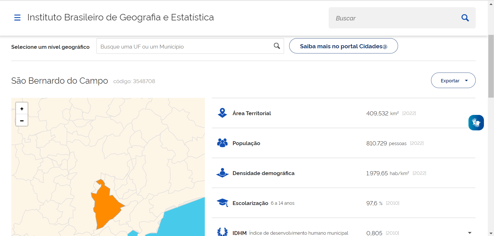Click the Escolarização graduation cap icon

(222, 203)
